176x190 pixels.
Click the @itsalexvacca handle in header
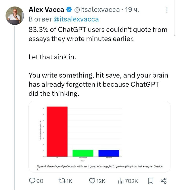point(96,10)
